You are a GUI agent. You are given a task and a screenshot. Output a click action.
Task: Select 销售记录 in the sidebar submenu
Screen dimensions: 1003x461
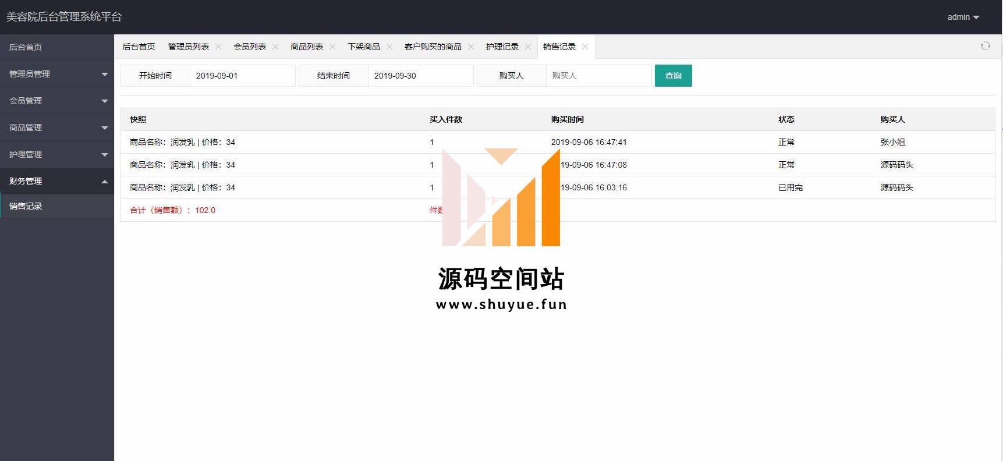coord(57,206)
